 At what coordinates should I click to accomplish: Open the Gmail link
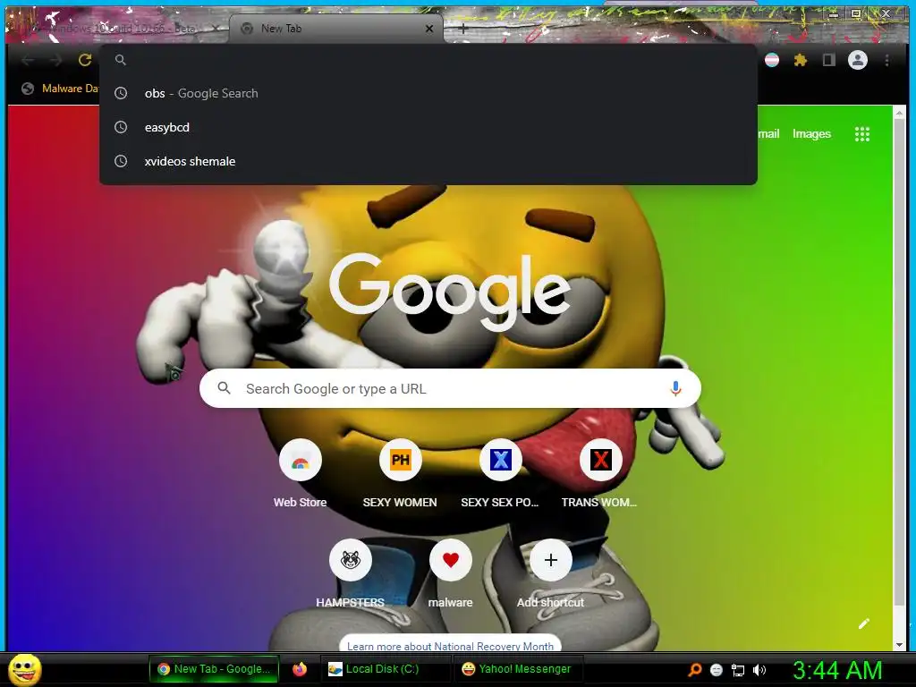click(x=768, y=134)
